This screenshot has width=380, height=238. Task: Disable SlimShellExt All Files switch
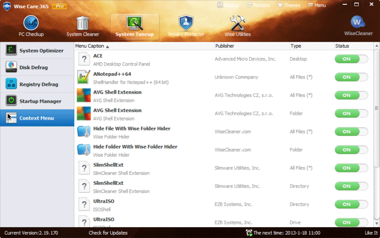[x=351, y=168]
